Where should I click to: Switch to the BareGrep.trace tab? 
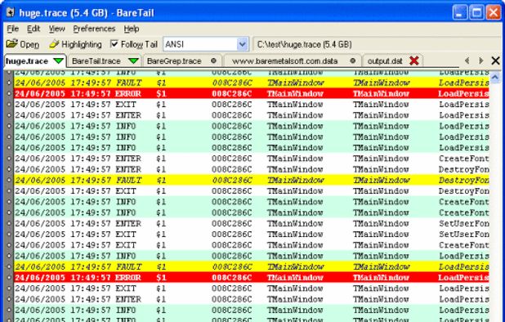(182, 60)
